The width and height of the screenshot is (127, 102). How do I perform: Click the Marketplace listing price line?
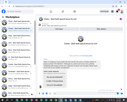point(54,26)
